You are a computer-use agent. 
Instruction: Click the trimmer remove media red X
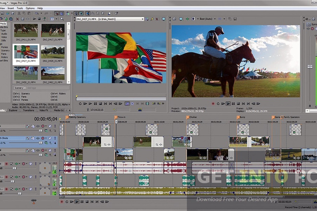[157, 19]
